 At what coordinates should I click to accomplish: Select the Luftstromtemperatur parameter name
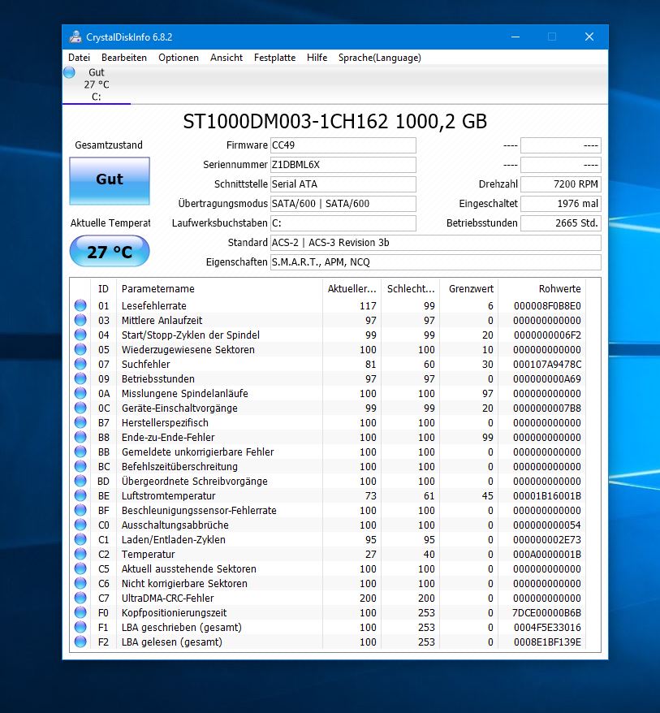[168, 495]
